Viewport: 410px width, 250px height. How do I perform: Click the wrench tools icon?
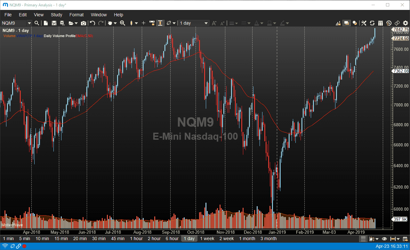click(364, 23)
